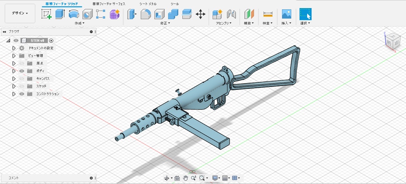The width and height of the screenshot is (406, 184).
Task: Switch to シート メタル tab
Action: pyautogui.click(x=148, y=4)
